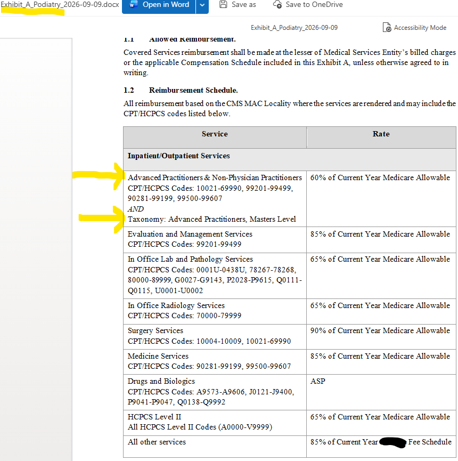Image resolution: width=458 pixels, height=461 pixels.
Task: Click the Exhibit_A_Podiatry_2026-09-09 document title
Action: pos(294,28)
